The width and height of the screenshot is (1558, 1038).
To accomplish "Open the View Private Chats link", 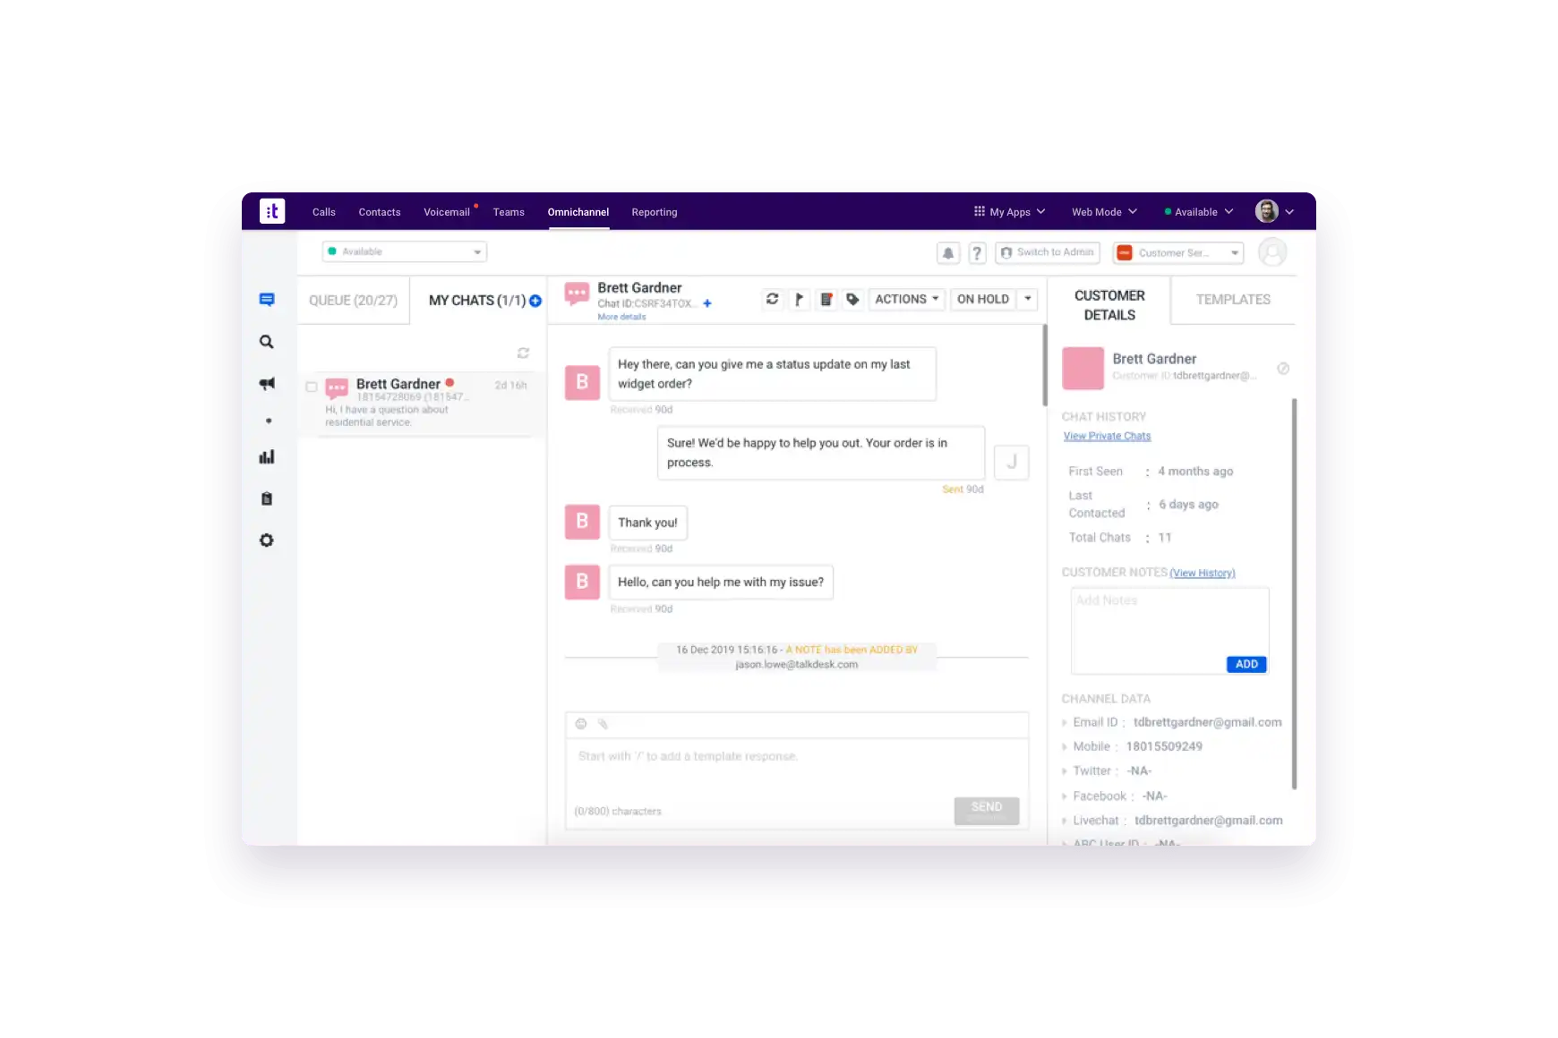I will click(1107, 437).
